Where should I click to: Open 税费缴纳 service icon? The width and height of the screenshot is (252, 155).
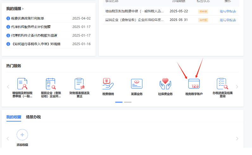click(108, 84)
